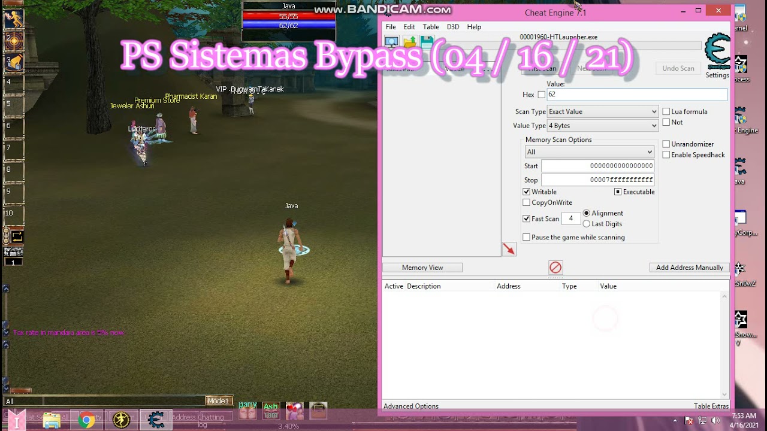Open the process selector computer icon
The height and width of the screenshot is (431, 767).
[x=392, y=42]
